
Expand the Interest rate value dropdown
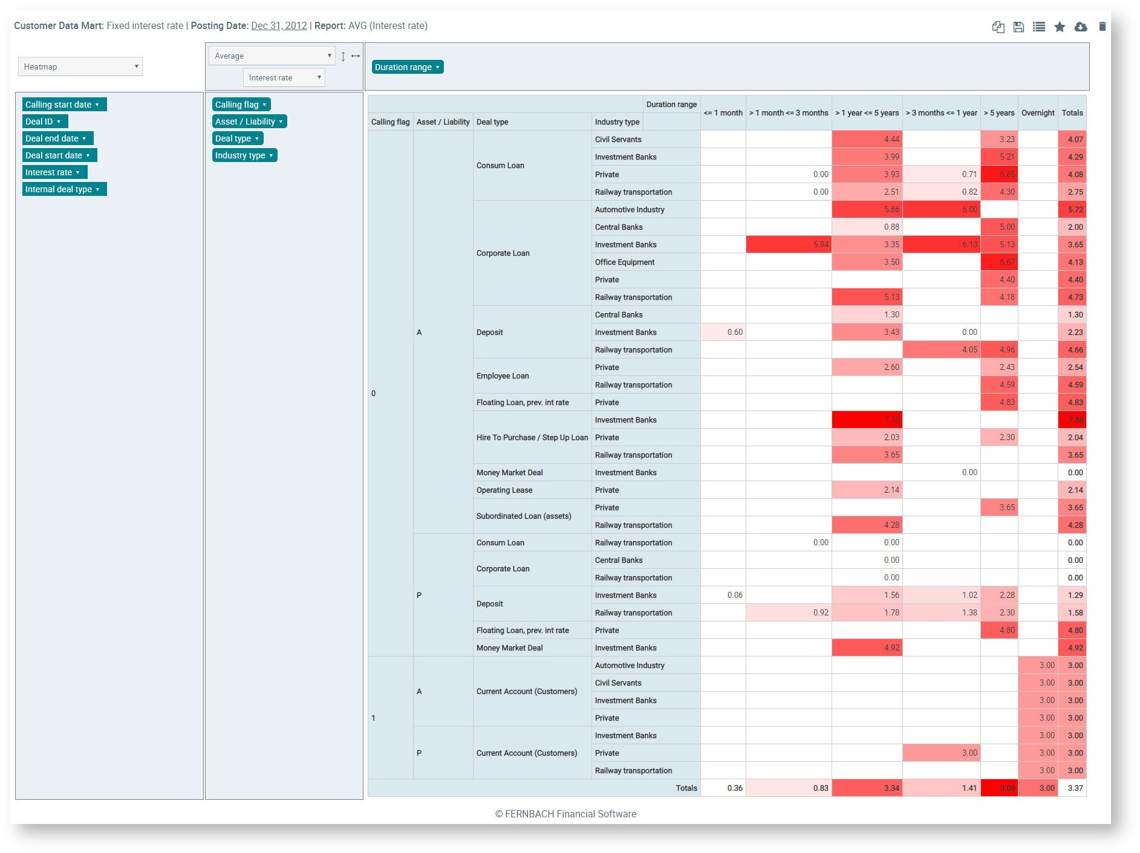coord(284,77)
